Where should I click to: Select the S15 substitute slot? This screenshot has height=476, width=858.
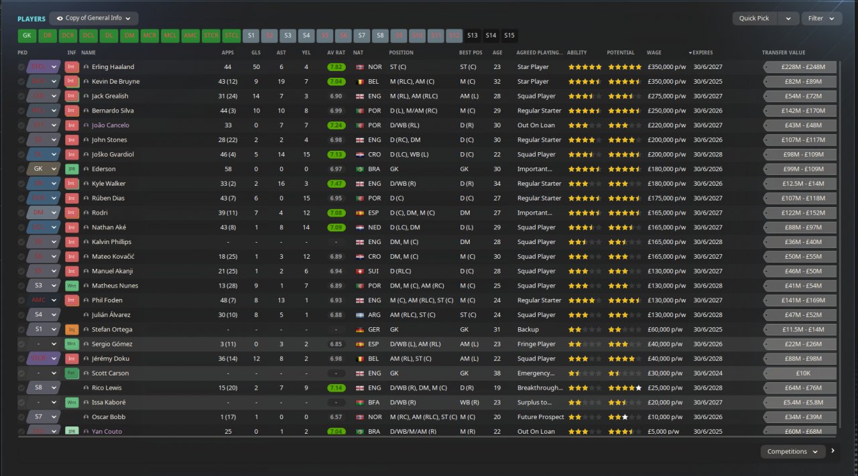[x=509, y=36]
